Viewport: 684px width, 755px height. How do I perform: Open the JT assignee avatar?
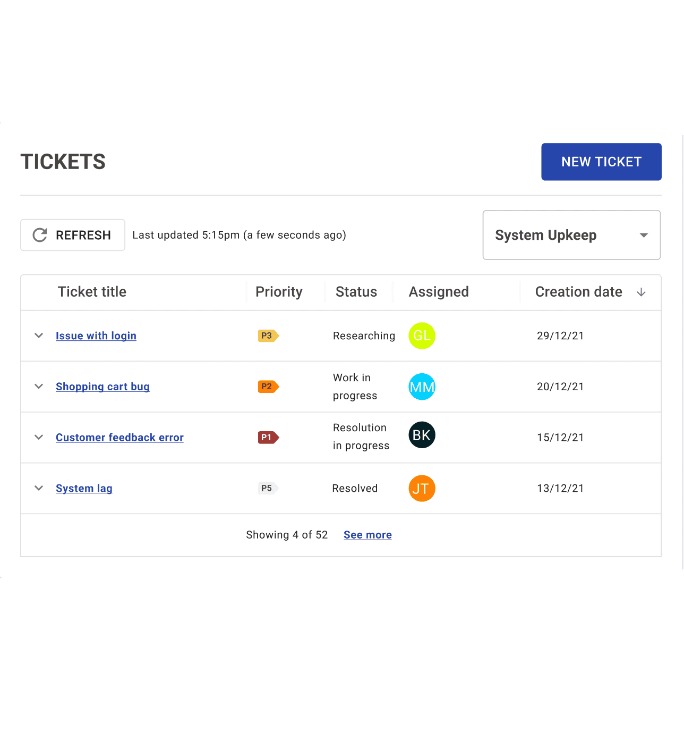click(422, 488)
